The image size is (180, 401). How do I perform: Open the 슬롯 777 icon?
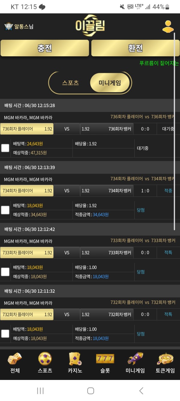[x=105, y=359]
